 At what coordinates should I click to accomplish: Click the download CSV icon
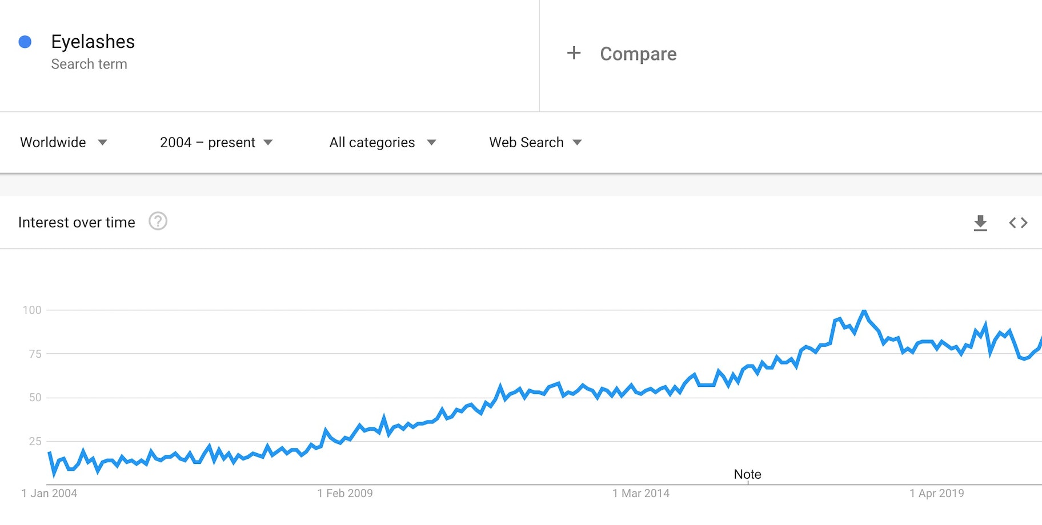click(980, 223)
